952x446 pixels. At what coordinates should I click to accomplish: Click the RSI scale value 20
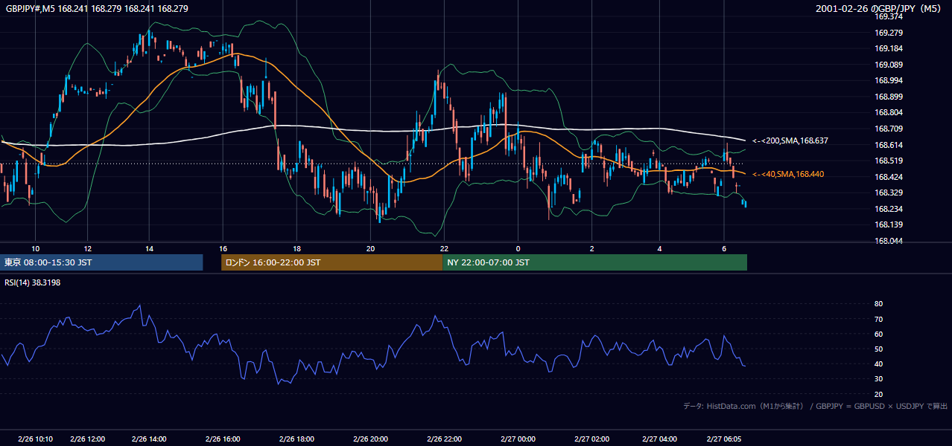pyautogui.click(x=879, y=394)
